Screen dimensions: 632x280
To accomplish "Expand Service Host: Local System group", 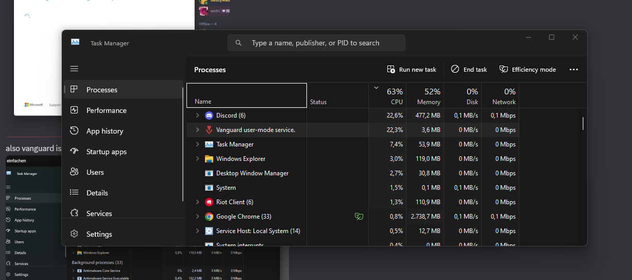I will pos(197,231).
